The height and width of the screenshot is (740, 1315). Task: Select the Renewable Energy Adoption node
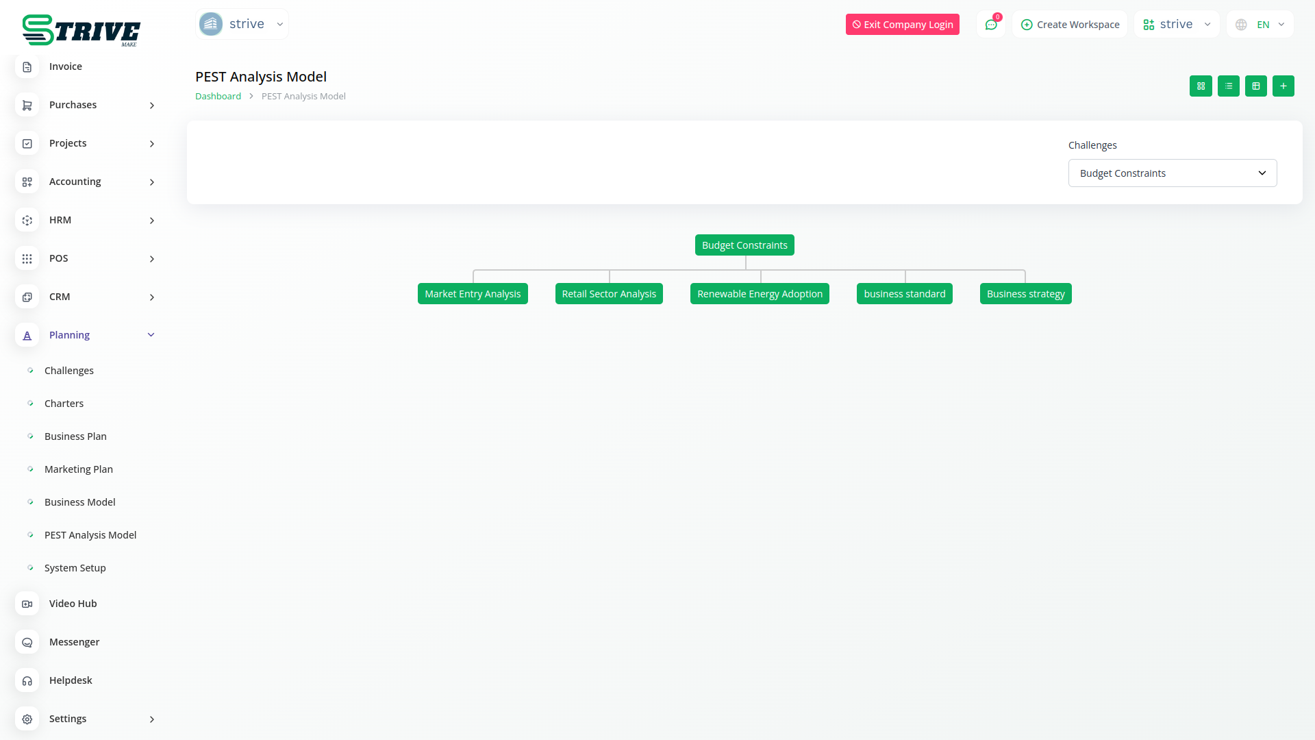[760, 294]
